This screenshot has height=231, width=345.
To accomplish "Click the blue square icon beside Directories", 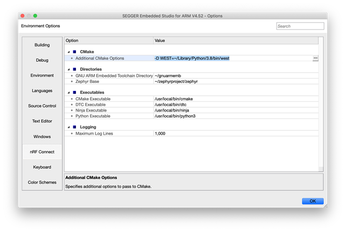I will (74, 69).
